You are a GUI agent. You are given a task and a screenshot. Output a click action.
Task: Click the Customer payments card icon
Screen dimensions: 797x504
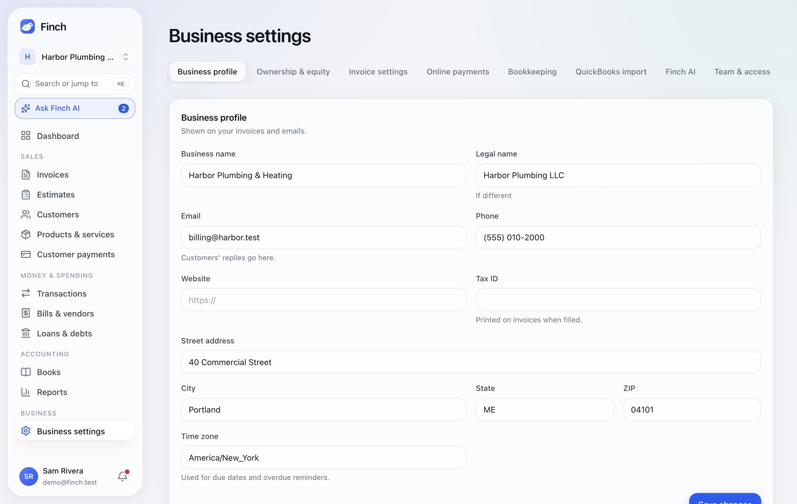pos(26,254)
